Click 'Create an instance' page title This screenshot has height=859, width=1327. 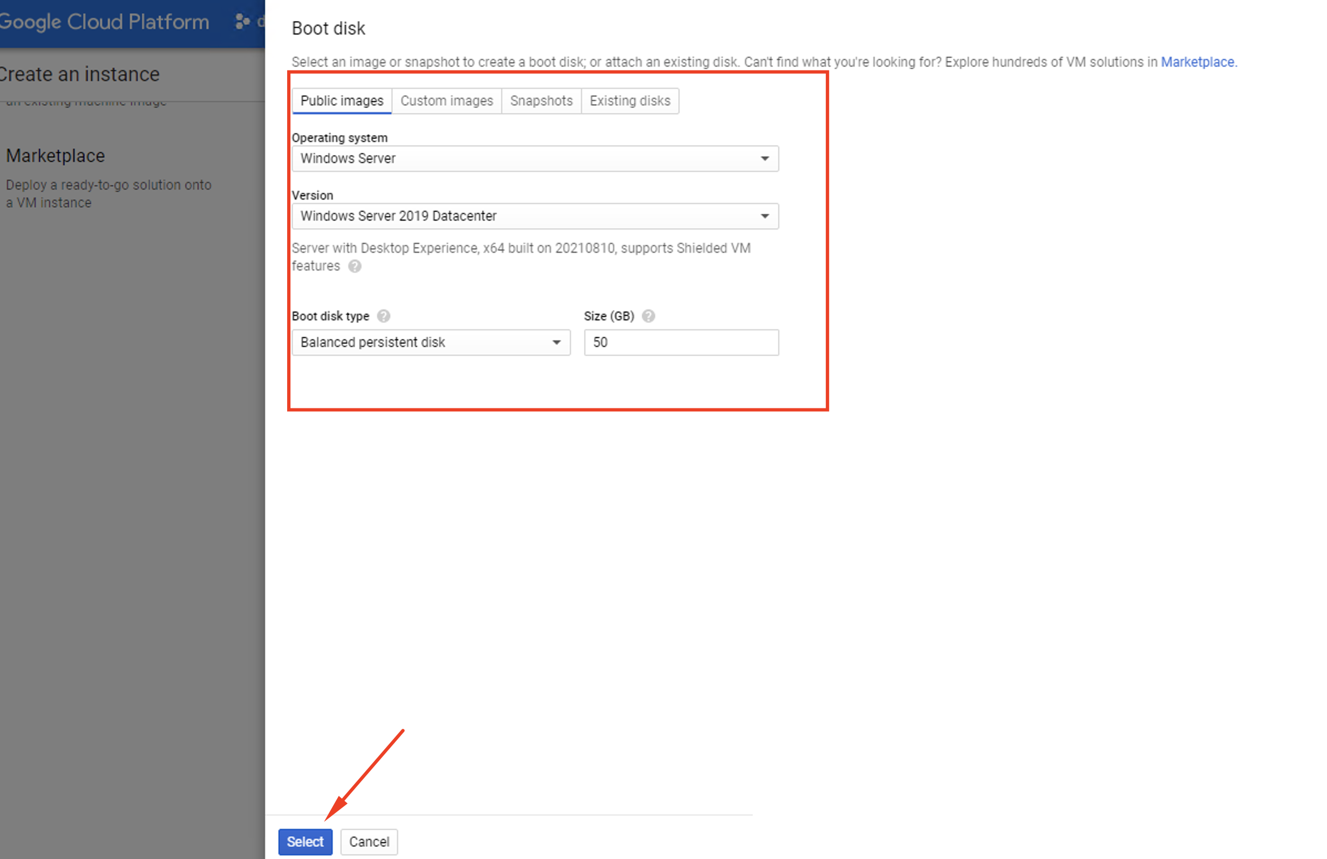(80, 74)
